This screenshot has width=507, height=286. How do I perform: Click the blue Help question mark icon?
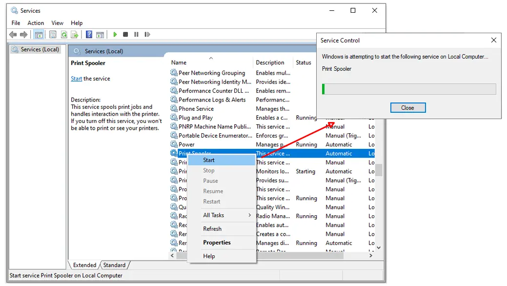89,35
